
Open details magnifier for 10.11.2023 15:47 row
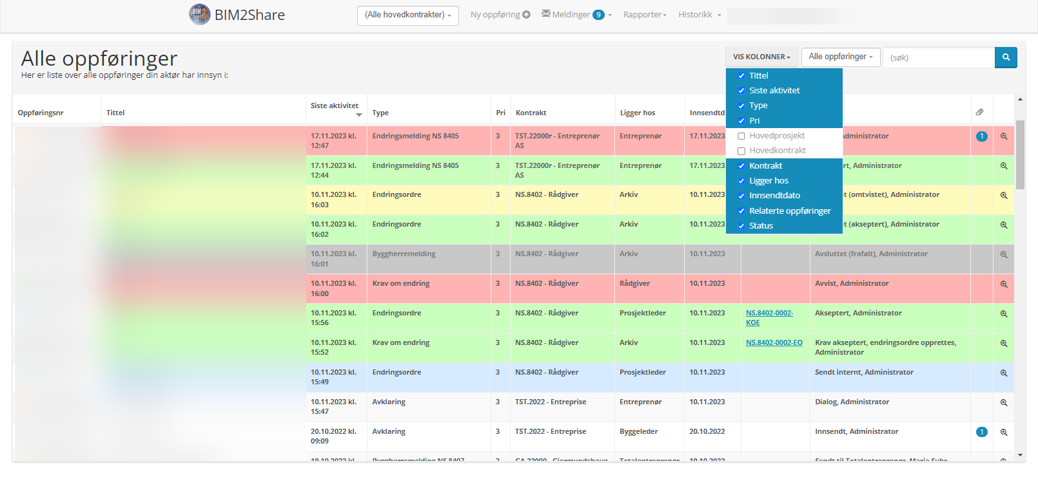[x=1004, y=402]
